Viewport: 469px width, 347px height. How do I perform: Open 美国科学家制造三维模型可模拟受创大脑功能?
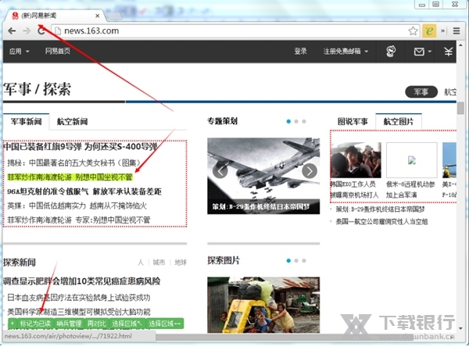point(79,312)
